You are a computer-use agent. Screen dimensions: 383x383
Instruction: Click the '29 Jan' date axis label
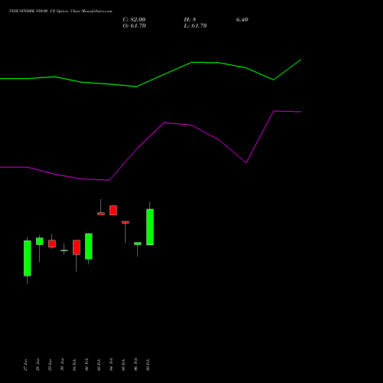click(x=50, y=365)
